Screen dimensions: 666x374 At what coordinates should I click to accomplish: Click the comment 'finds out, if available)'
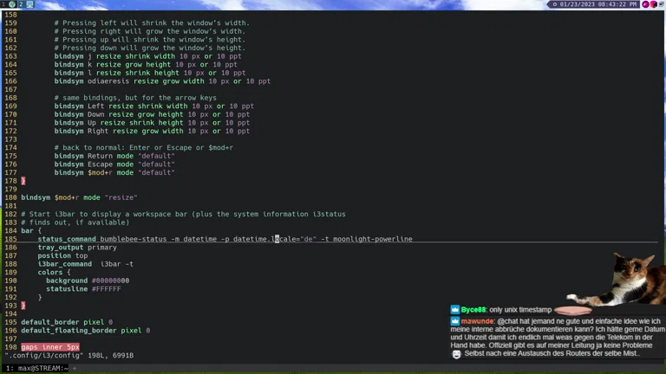click(75, 222)
